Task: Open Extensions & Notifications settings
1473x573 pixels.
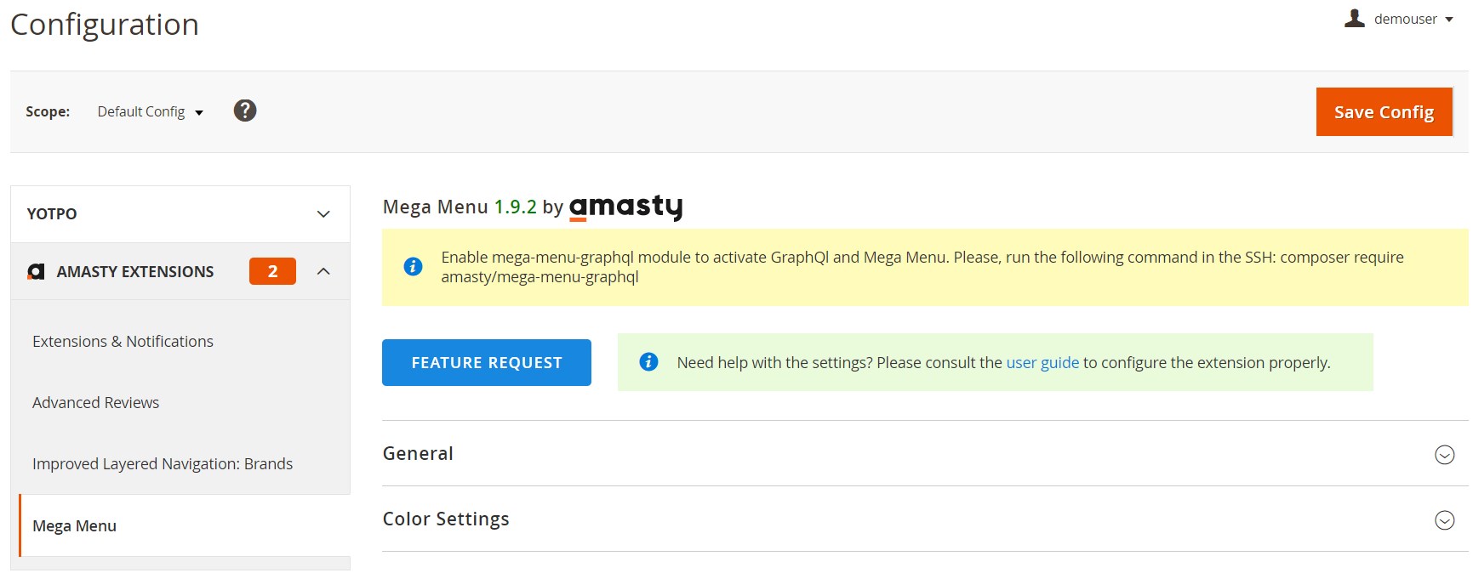Action: 123,341
